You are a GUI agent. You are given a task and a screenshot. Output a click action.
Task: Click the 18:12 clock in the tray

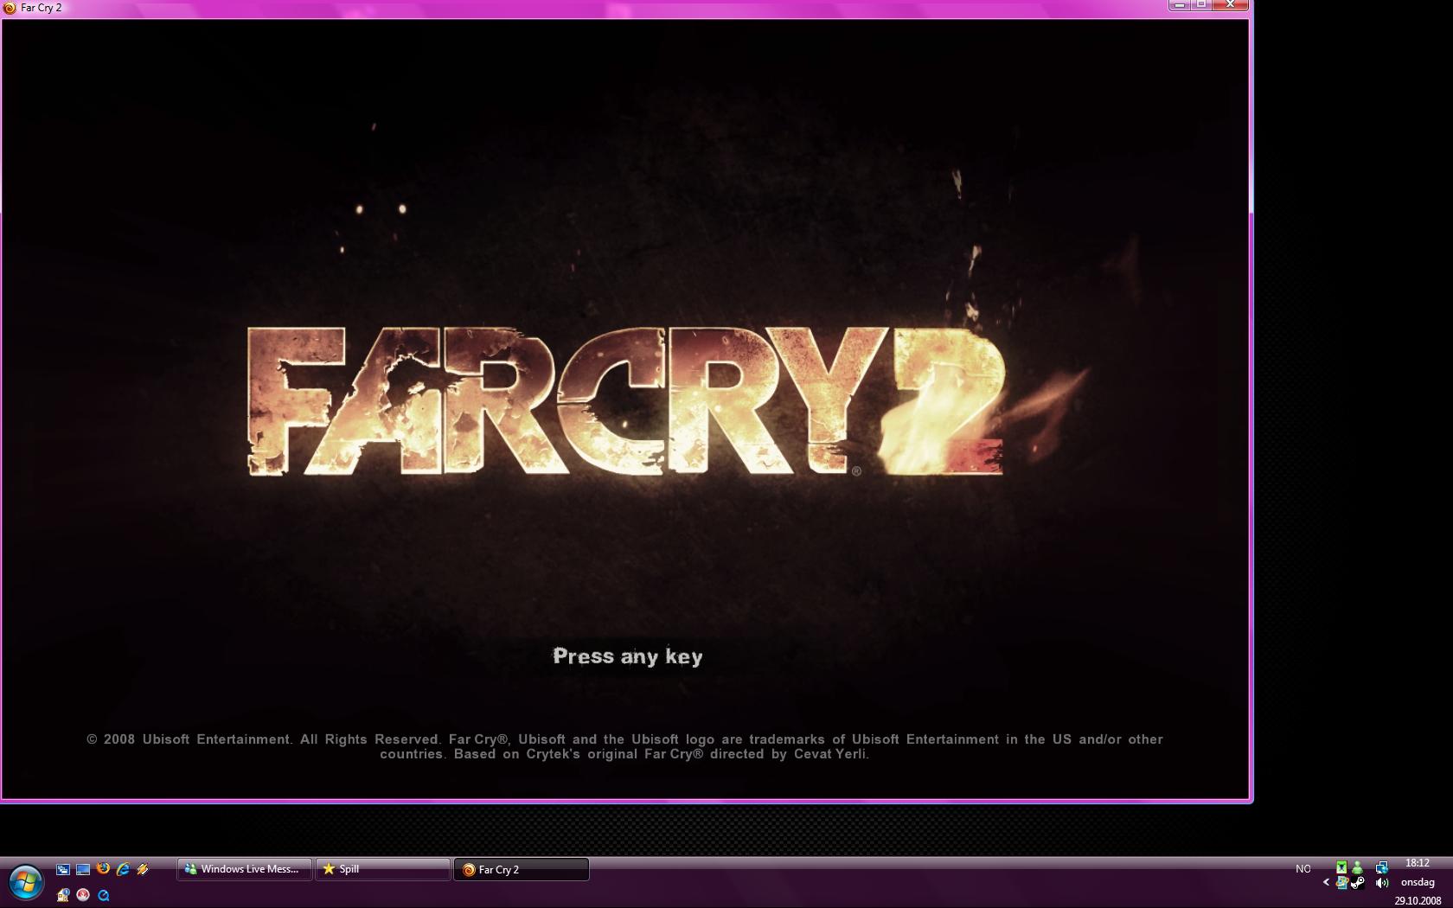click(x=1418, y=863)
